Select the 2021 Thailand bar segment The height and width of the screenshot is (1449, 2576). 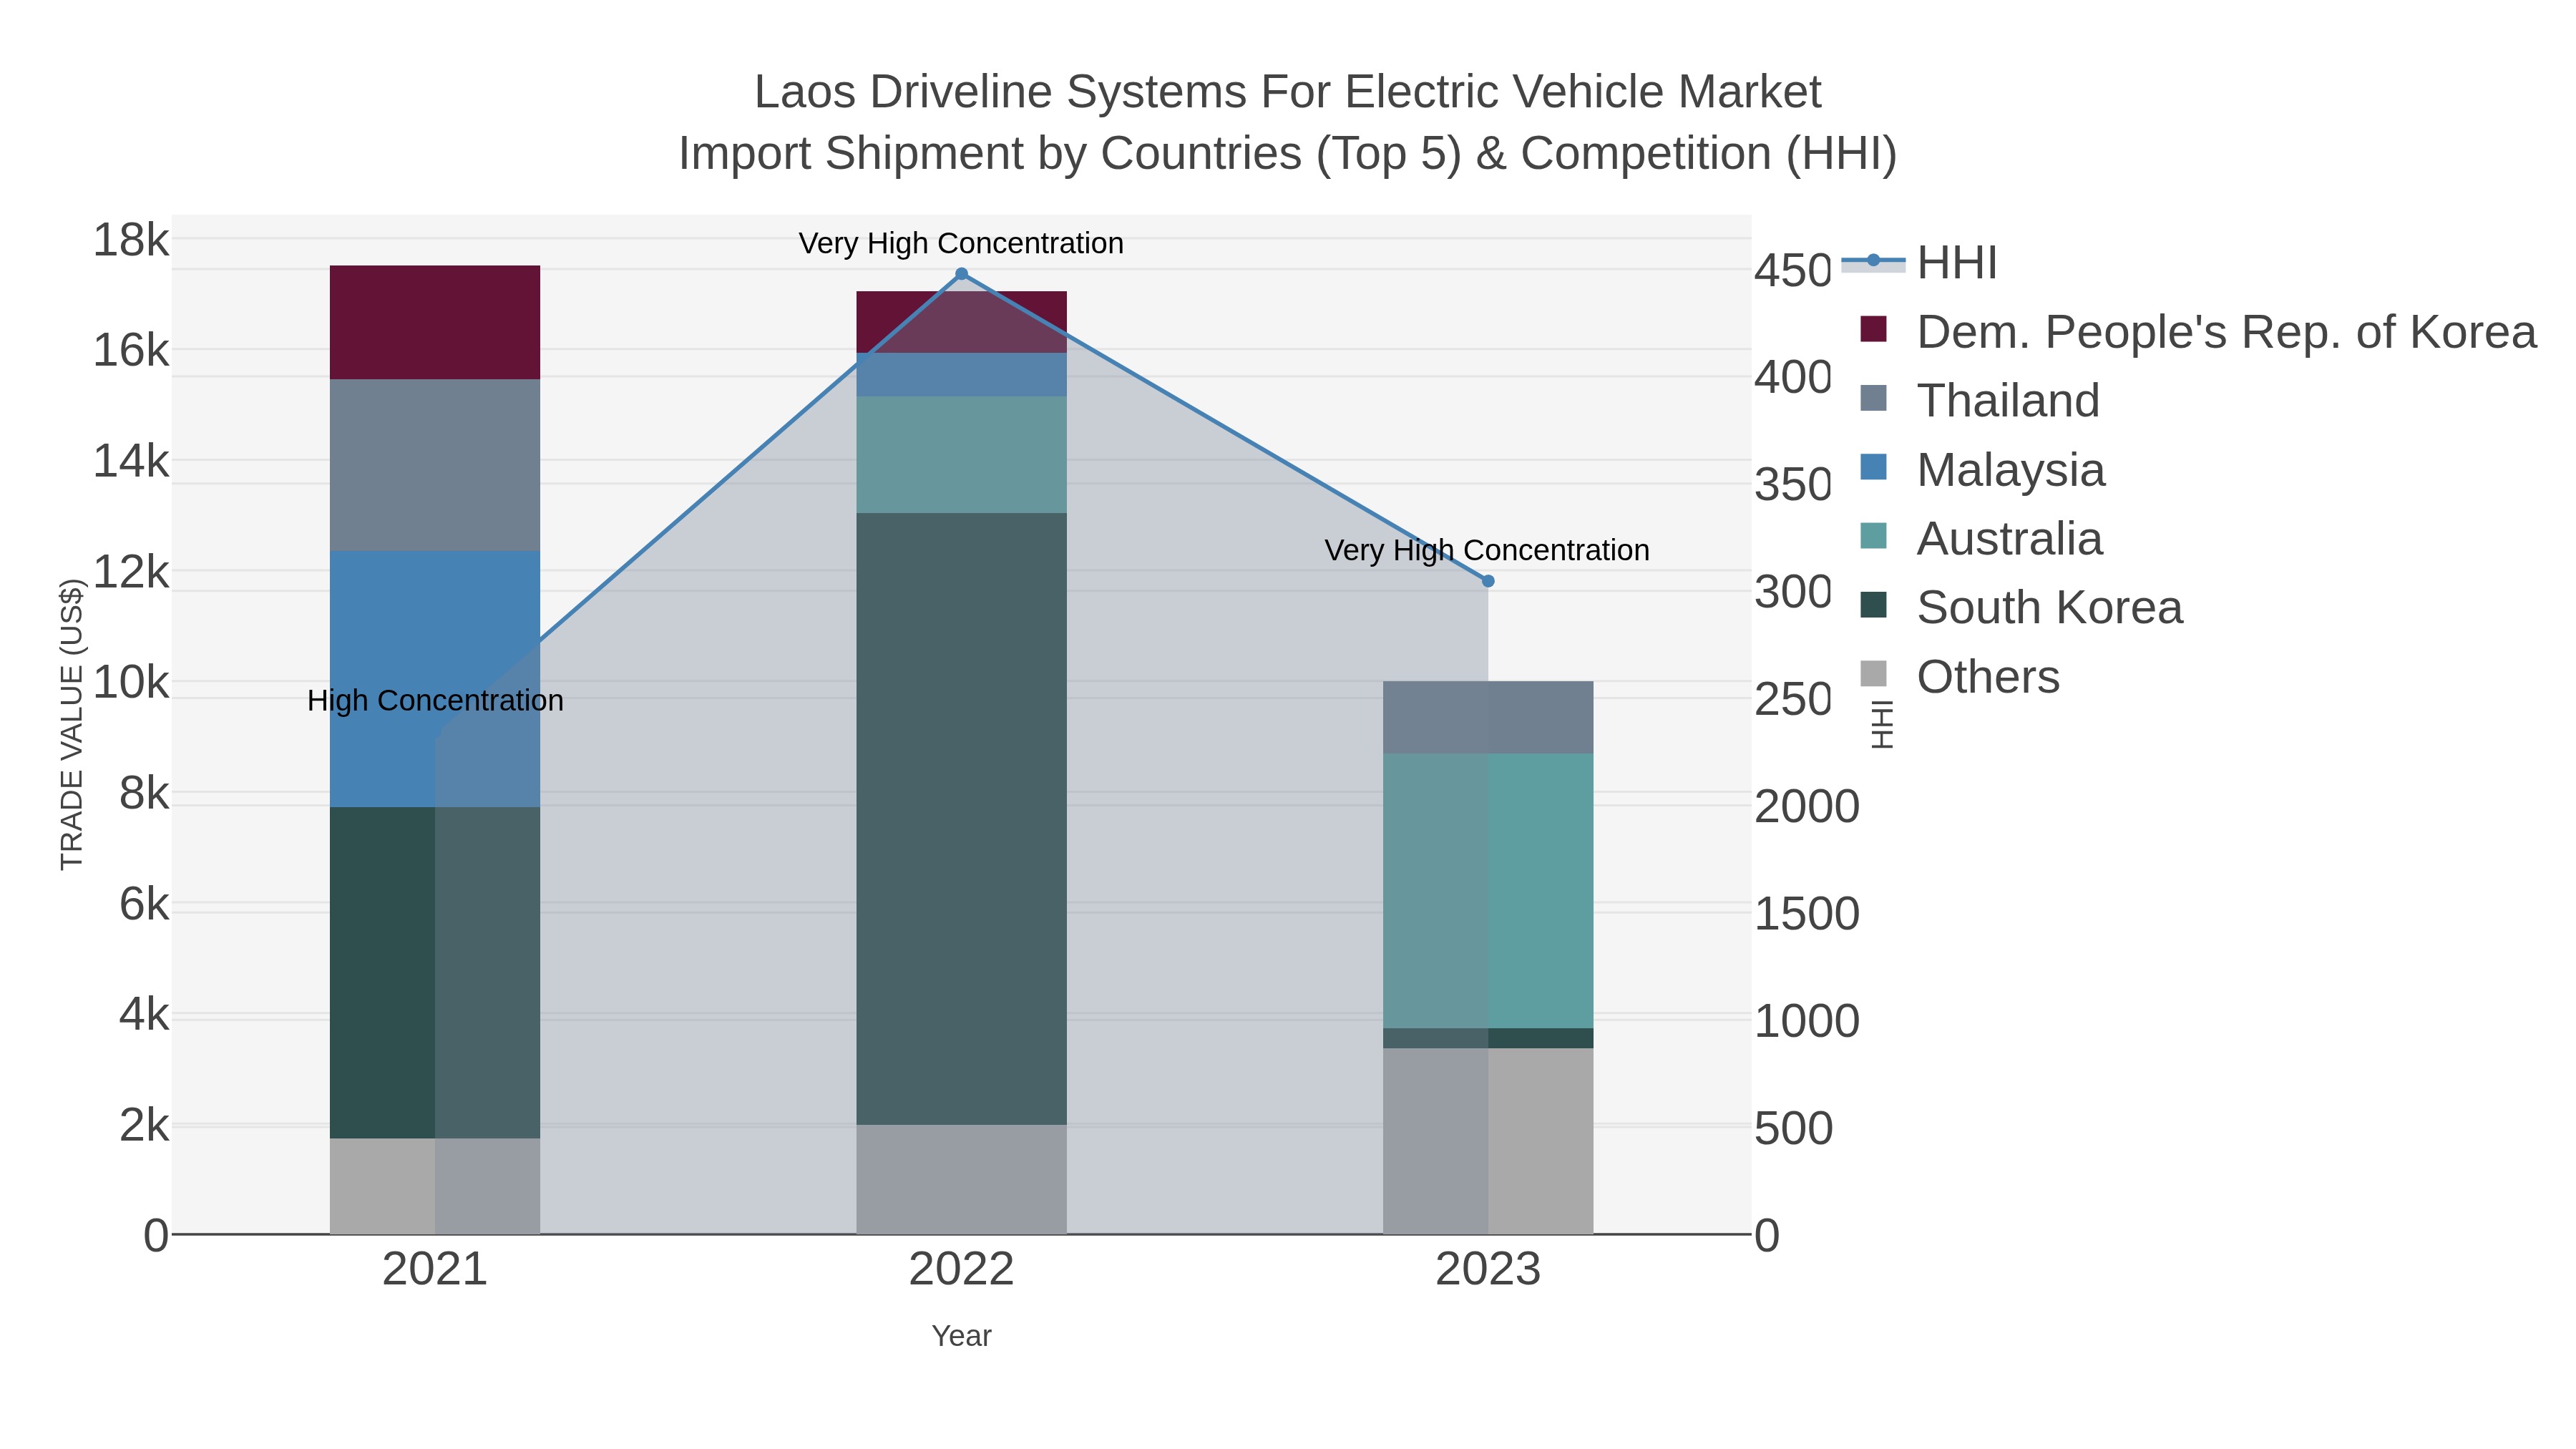(435, 465)
